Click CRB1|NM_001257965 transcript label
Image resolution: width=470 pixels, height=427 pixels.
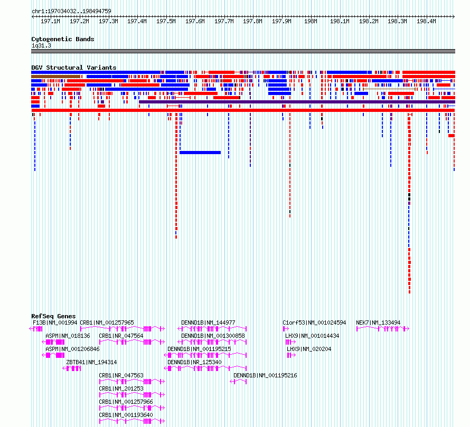107,322
